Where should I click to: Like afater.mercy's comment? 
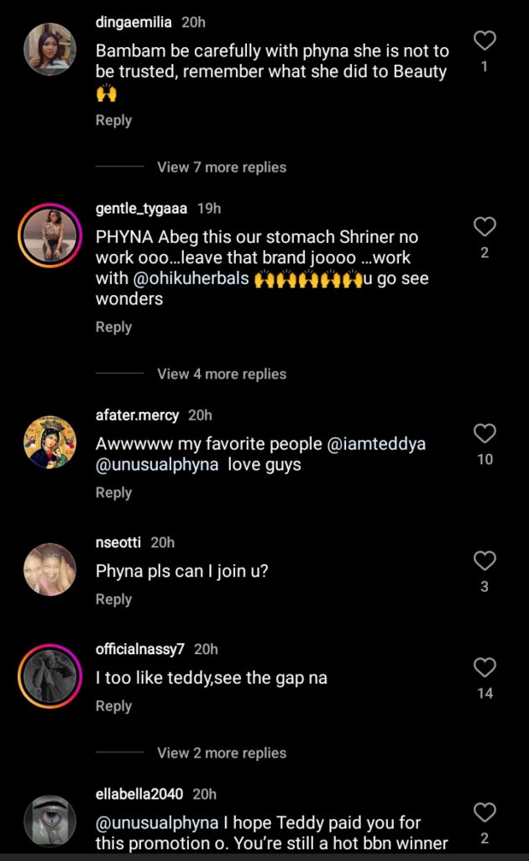pos(484,434)
